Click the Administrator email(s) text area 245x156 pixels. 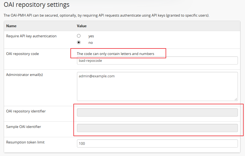[157, 86]
